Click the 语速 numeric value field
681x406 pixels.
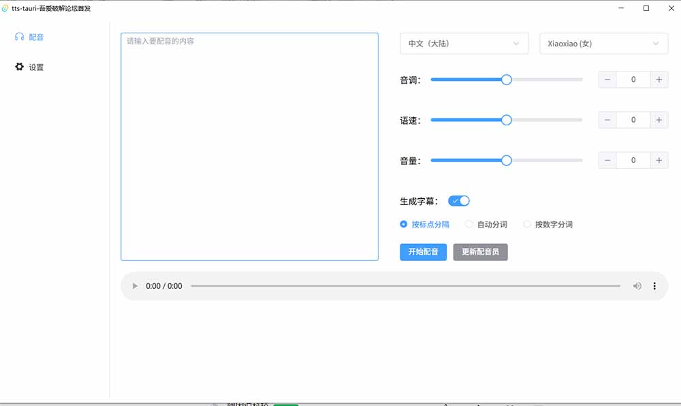coord(633,120)
